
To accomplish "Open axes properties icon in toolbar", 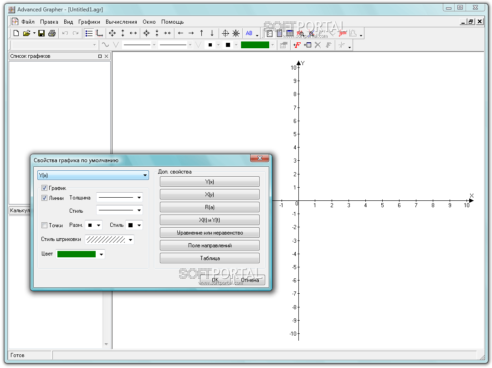I will click(99, 33).
